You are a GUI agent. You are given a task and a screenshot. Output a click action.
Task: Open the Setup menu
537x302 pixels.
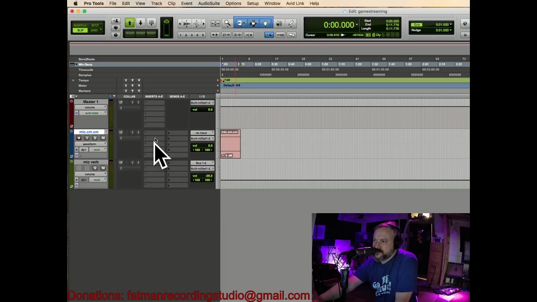pos(253,3)
